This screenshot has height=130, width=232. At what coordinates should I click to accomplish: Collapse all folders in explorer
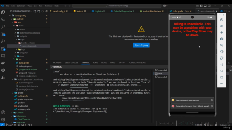tap(47, 11)
